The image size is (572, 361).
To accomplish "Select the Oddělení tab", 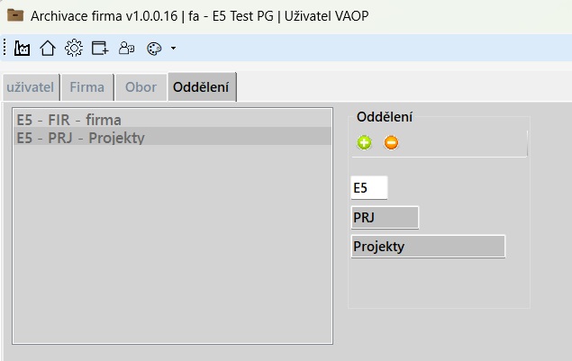I will coord(202,87).
